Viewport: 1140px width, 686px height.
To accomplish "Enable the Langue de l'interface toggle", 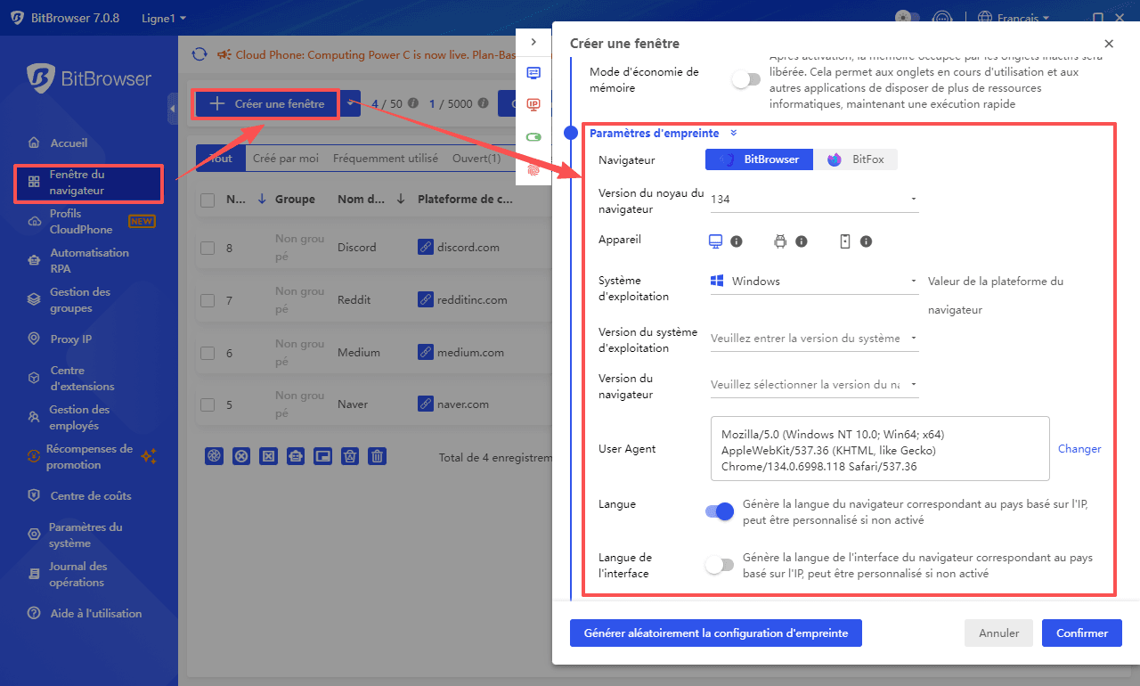I will 719,565.
